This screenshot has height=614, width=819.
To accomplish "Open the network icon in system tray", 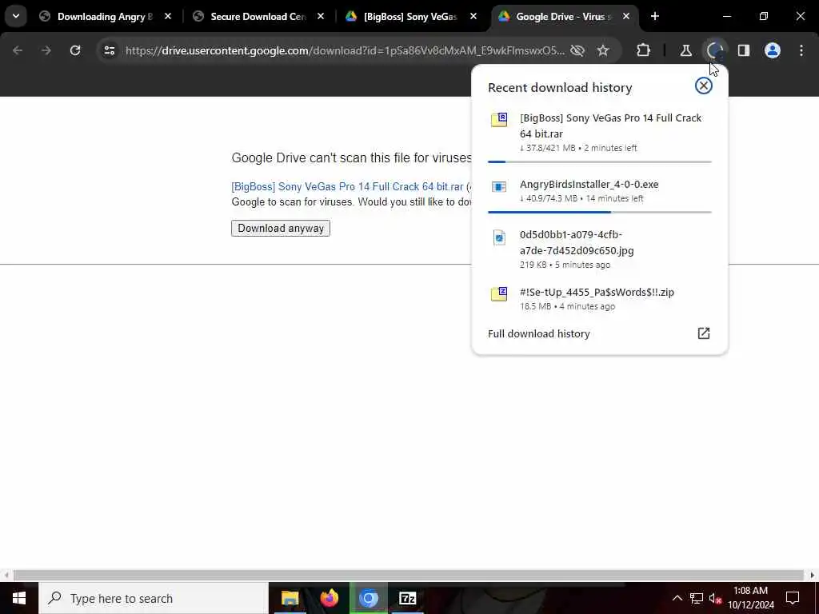I will tap(697, 598).
